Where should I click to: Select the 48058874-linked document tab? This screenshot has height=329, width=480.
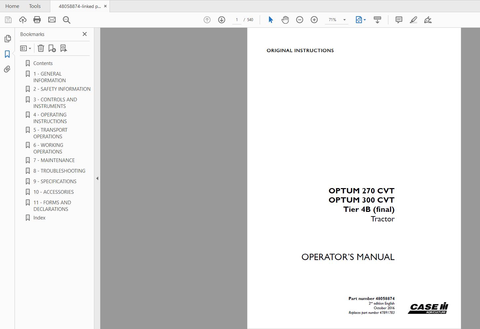click(x=80, y=6)
